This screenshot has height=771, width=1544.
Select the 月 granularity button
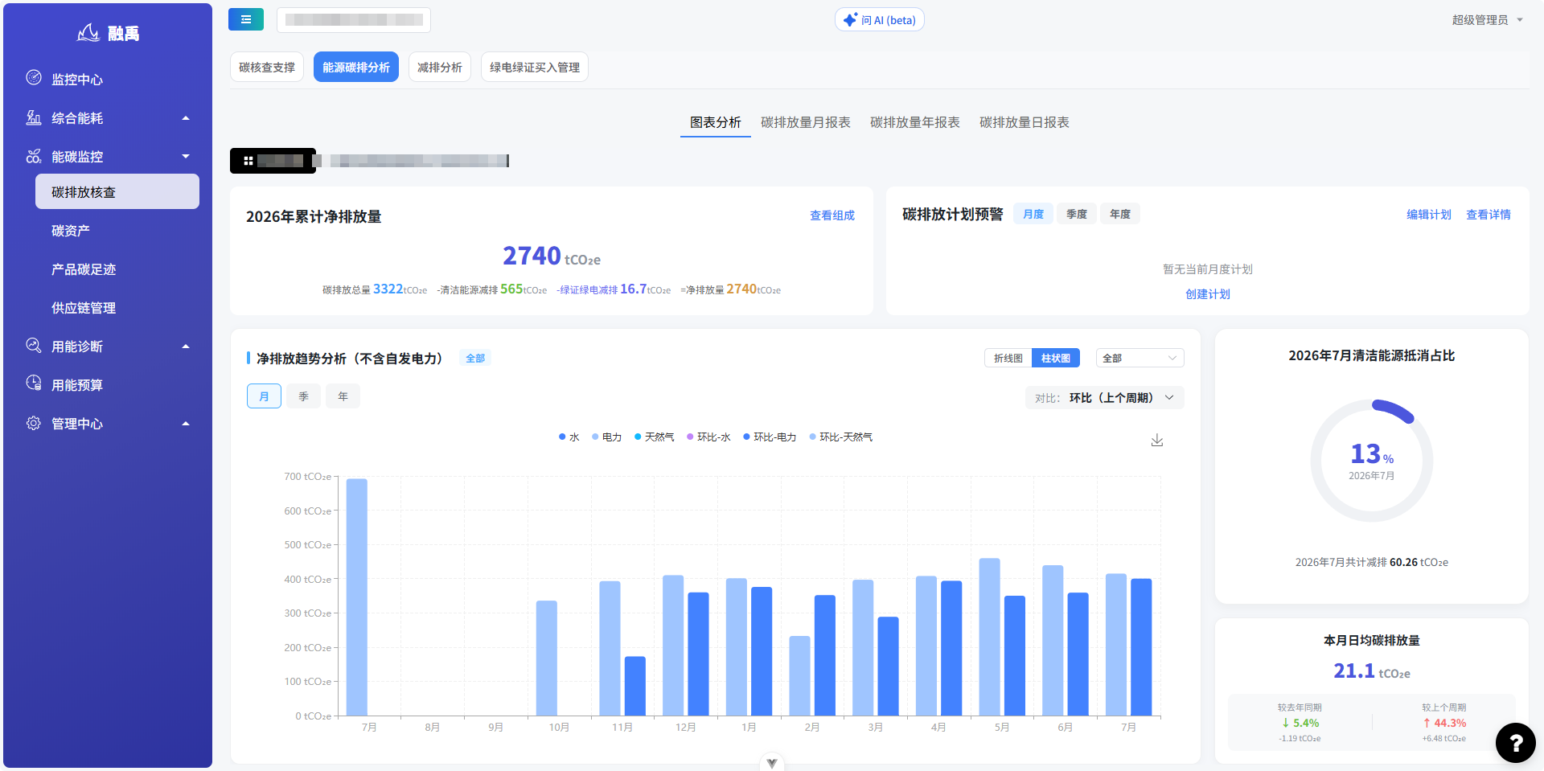pos(264,396)
